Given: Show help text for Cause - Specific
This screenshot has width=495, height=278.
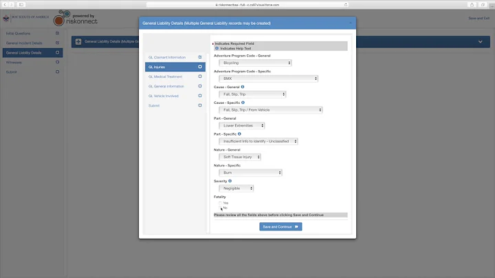Looking at the screenshot, I should point(243,103).
